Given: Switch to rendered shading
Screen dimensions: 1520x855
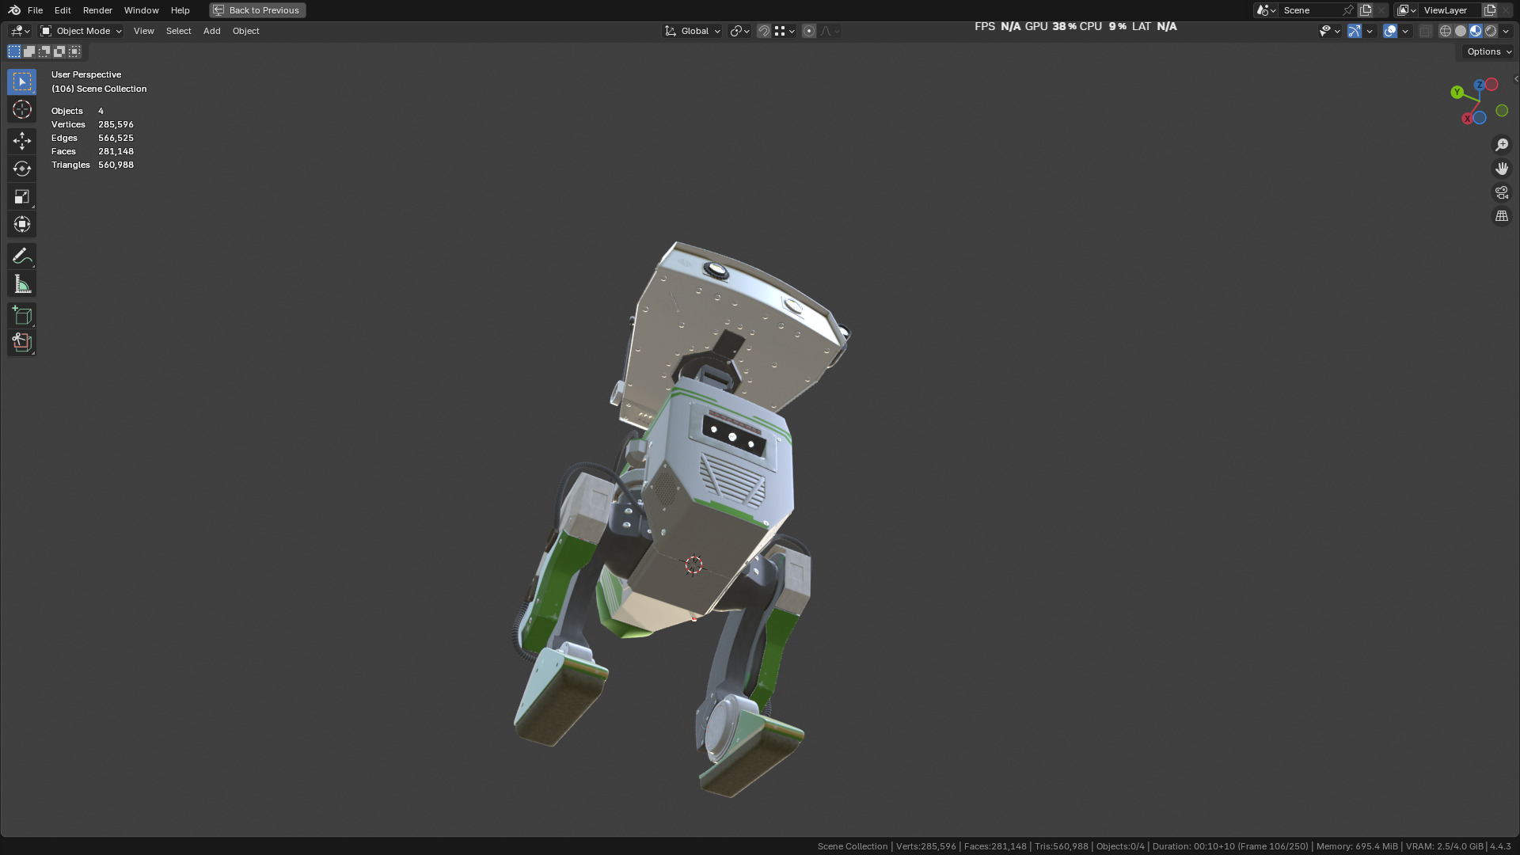Looking at the screenshot, I should pyautogui.click(x=1491, y=31).
